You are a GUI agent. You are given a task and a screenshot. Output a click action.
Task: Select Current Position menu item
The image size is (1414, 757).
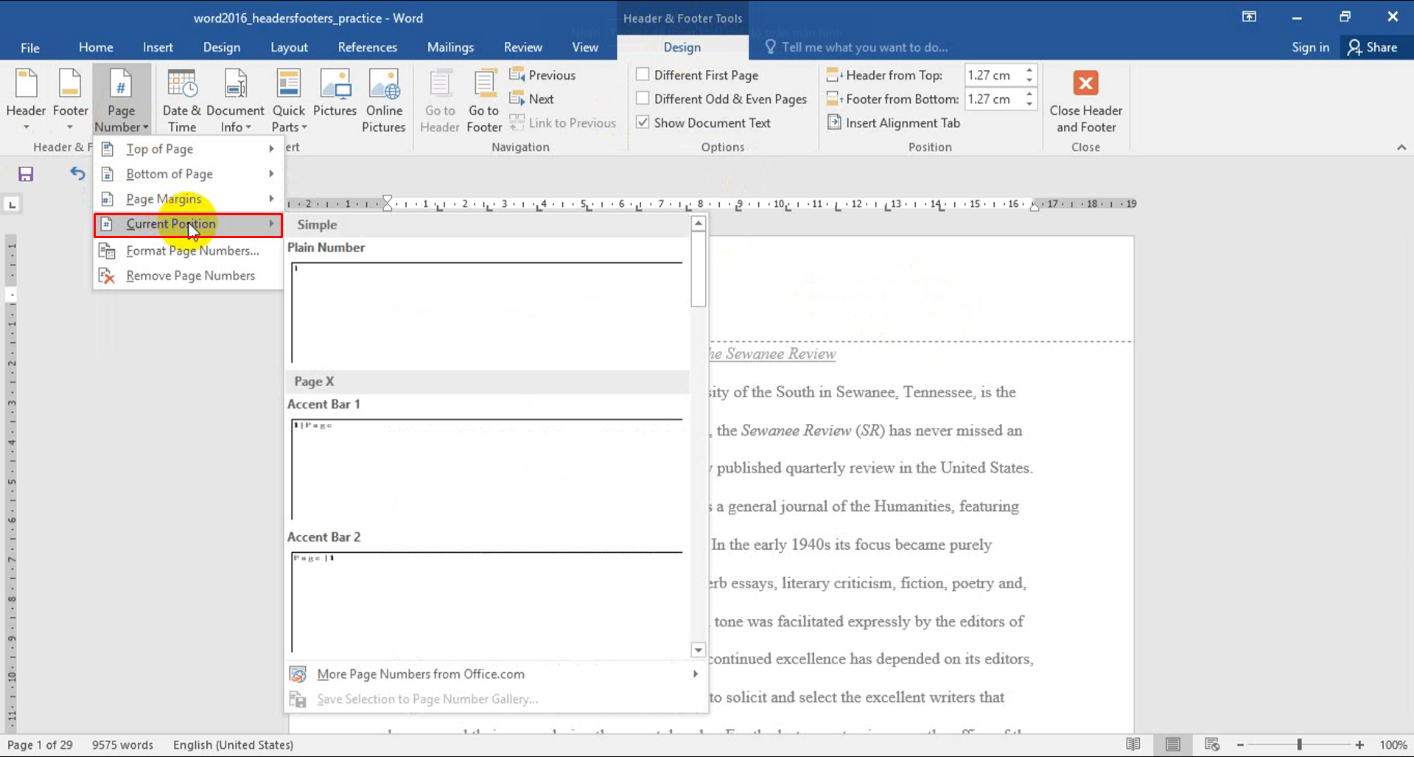[189, 224]
